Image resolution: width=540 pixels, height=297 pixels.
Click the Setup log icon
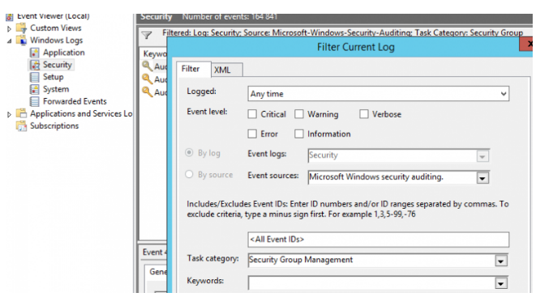(x=34, y=77)
